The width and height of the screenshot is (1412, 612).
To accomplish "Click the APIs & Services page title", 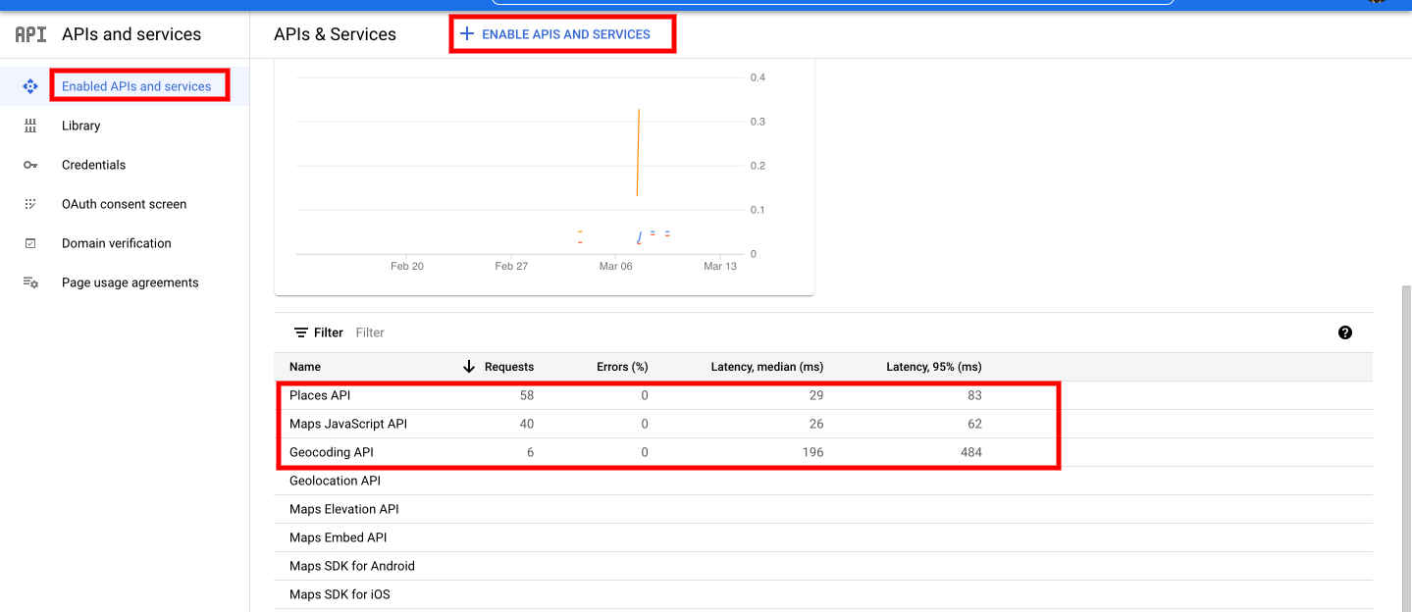I will (x=336, y=34).
